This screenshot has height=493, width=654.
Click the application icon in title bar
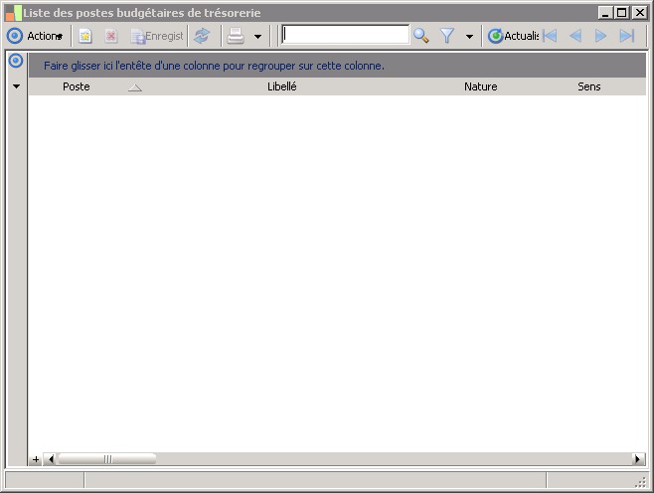pos(14,13)
